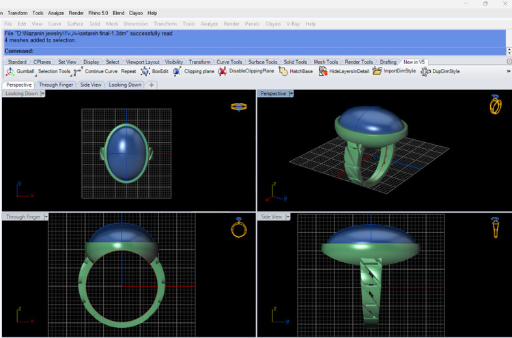This screenshot has height=338, width=512.
Task: Add a new viewport tab with plus button
Action: pos(152,85)
